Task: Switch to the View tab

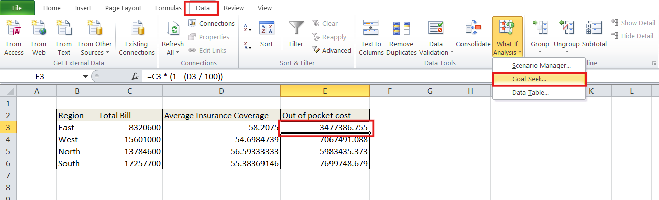Action: tap(265, 8)
